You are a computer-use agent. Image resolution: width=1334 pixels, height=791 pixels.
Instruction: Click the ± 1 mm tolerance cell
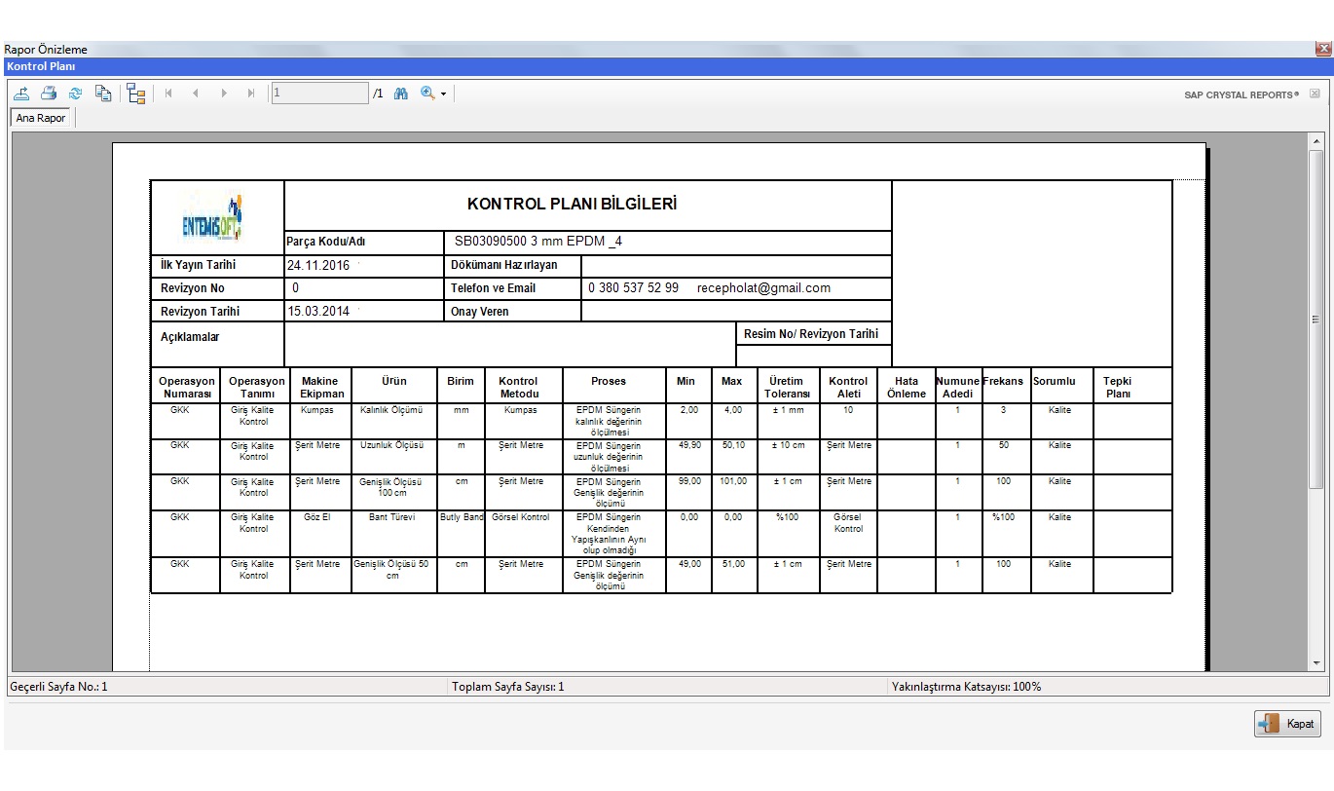tap(788, 410)
